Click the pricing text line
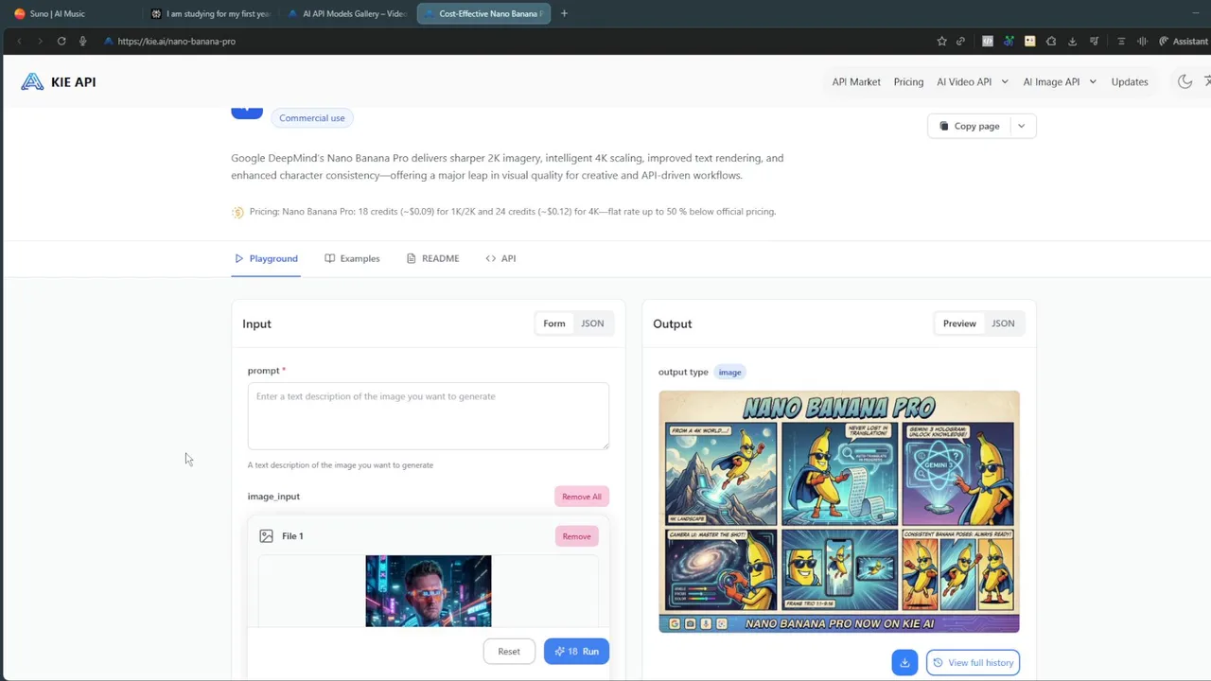 (x=513, y=212)
